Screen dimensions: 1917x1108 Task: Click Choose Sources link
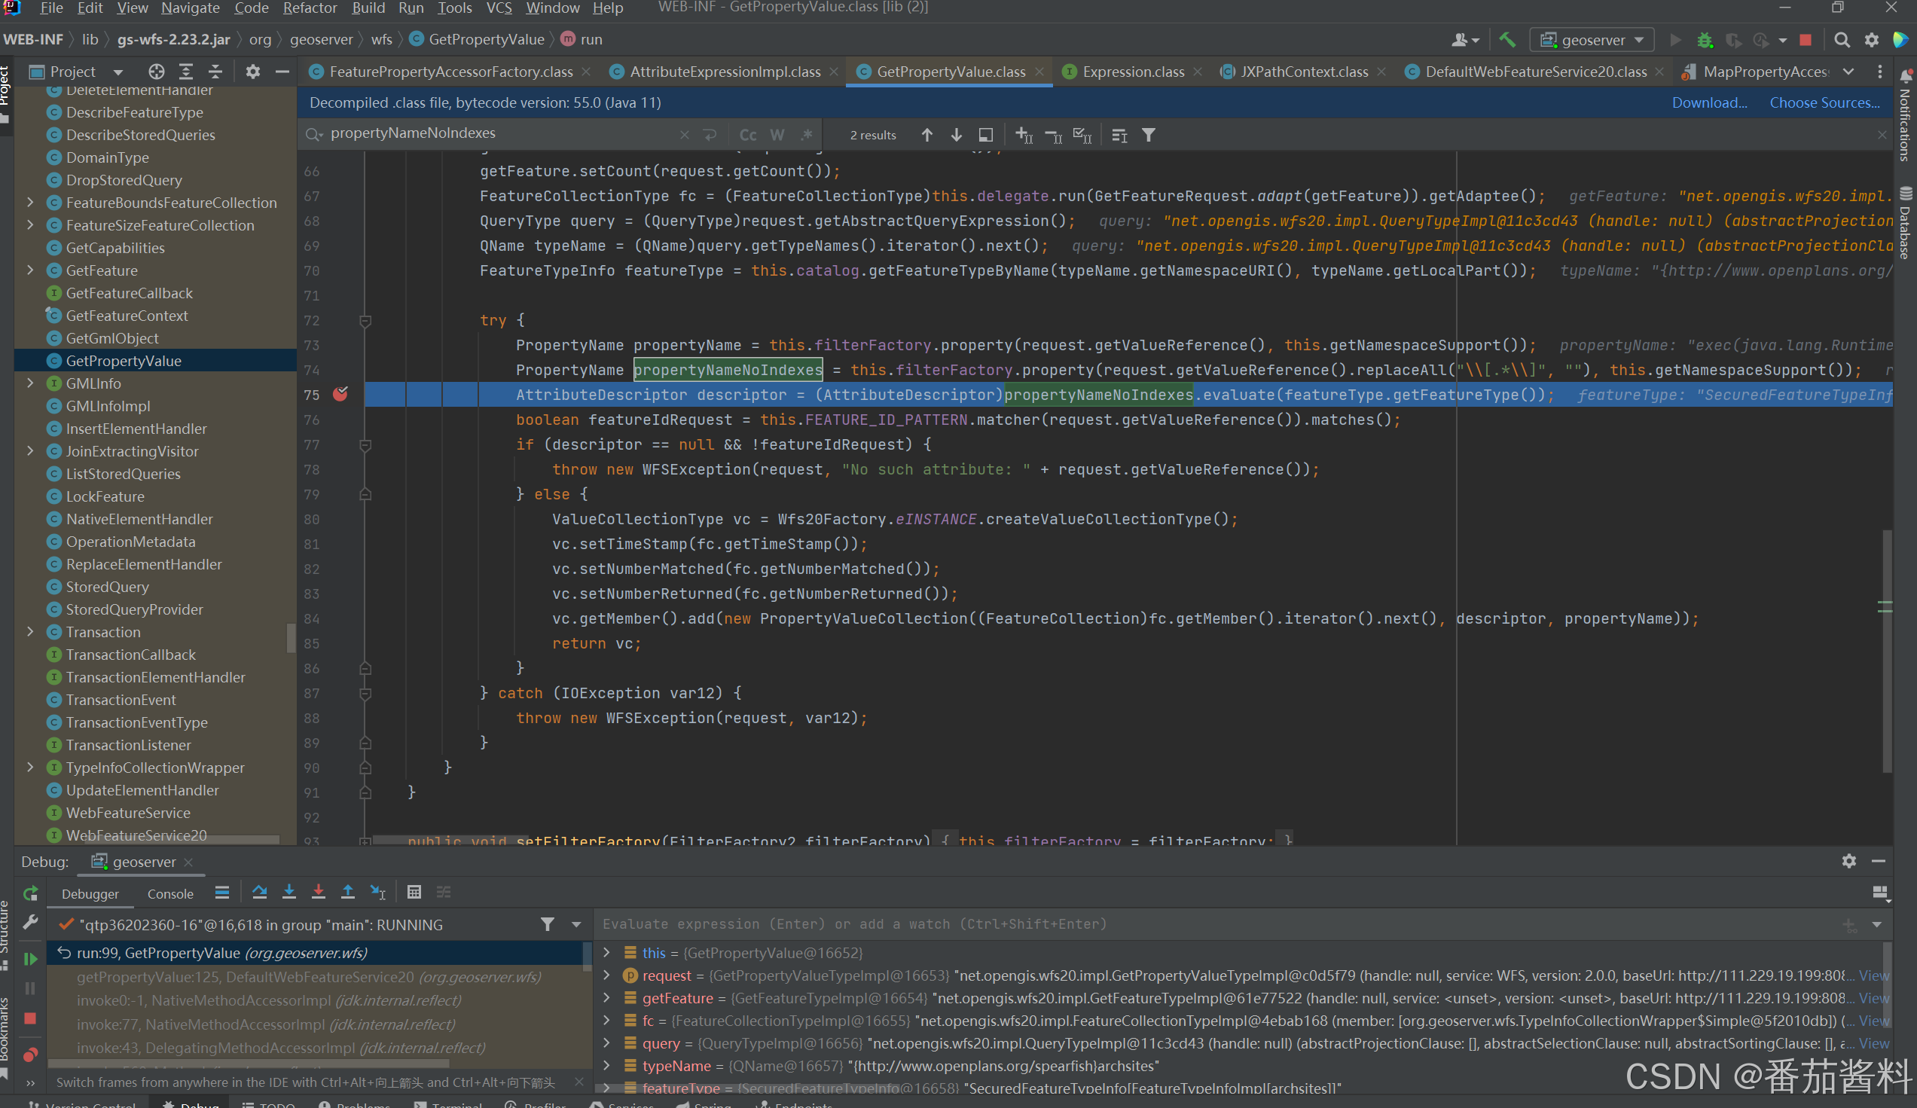(1824, 102)
